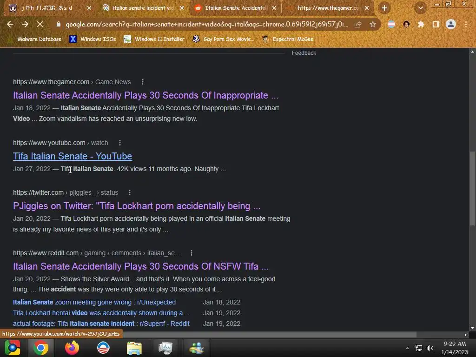The width and height of the screenshot is (476, 357).
Task: Go back to the previous page
Action: click(x=10, y=24)
